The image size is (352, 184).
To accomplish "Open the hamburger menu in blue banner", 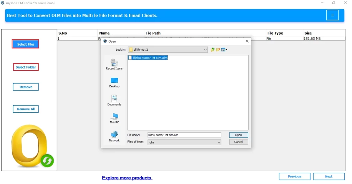I will (332, 15).
